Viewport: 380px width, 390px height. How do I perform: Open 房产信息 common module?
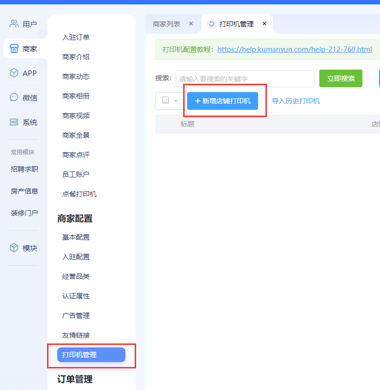24,191
